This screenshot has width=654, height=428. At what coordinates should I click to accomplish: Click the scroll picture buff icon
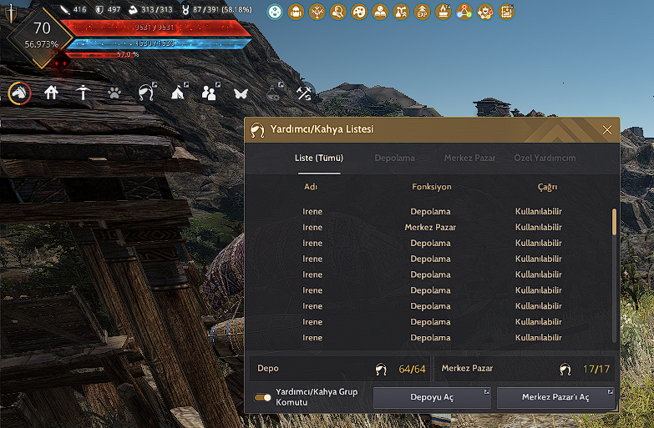(506, 12)
